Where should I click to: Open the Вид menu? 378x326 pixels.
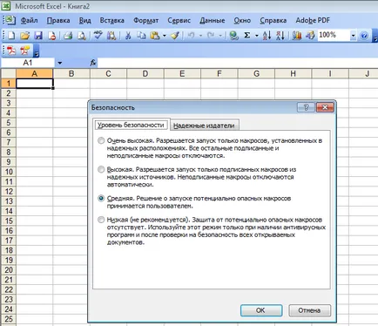point(84,20)
